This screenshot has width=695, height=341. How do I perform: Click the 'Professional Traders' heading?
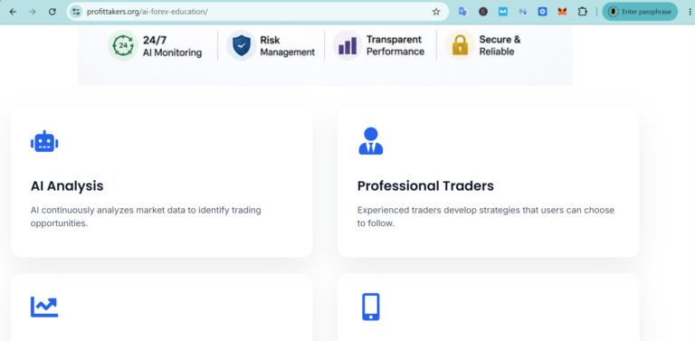[425, 186]
